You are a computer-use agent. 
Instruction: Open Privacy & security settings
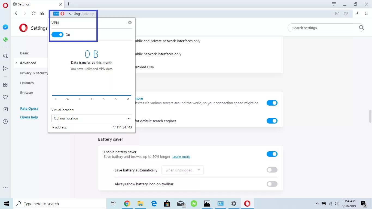[34, 73]
